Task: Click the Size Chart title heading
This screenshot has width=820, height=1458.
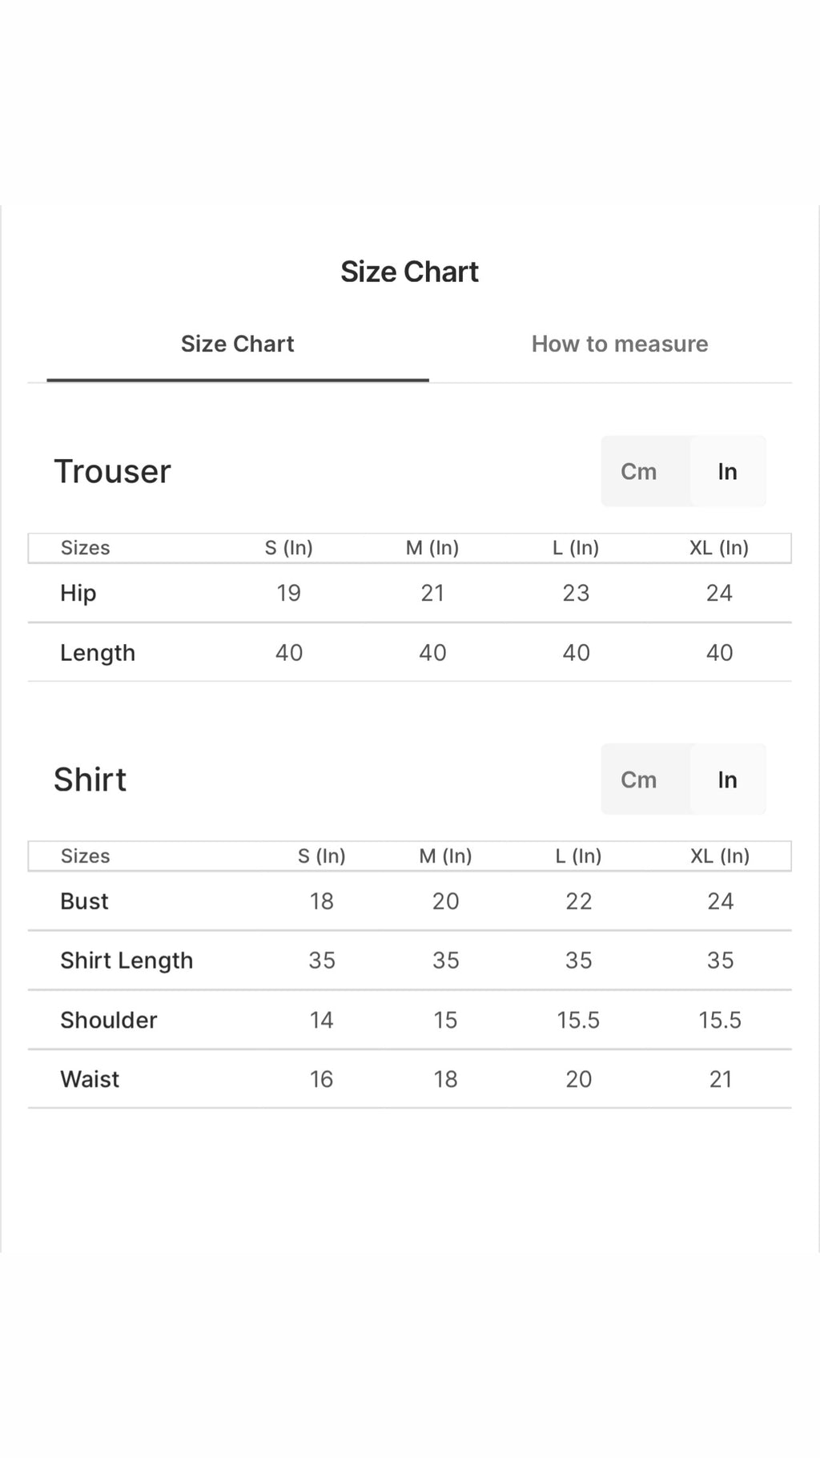Action: tap(409, 272)
